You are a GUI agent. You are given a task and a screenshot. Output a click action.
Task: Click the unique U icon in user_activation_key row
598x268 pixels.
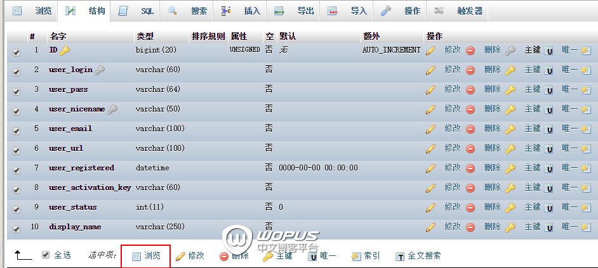(549, 188)
